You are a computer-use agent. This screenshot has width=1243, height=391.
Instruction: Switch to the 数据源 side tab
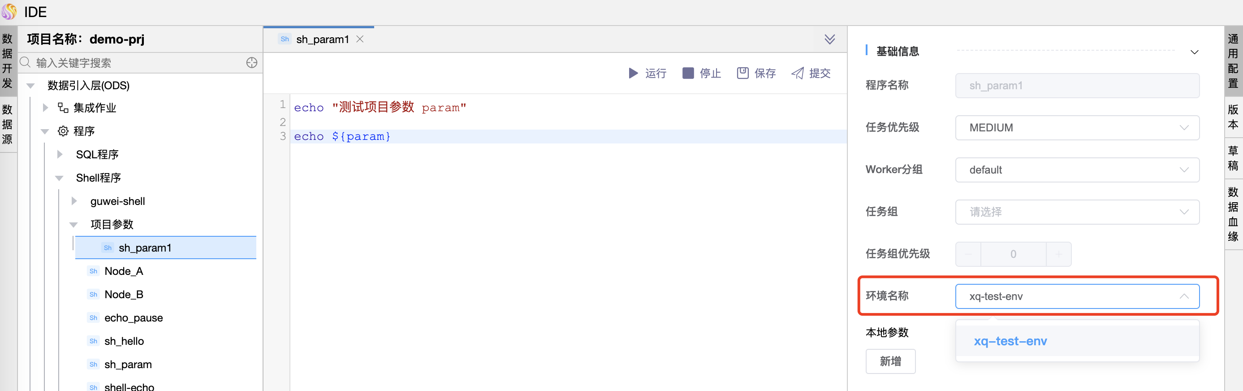(8, 124)
